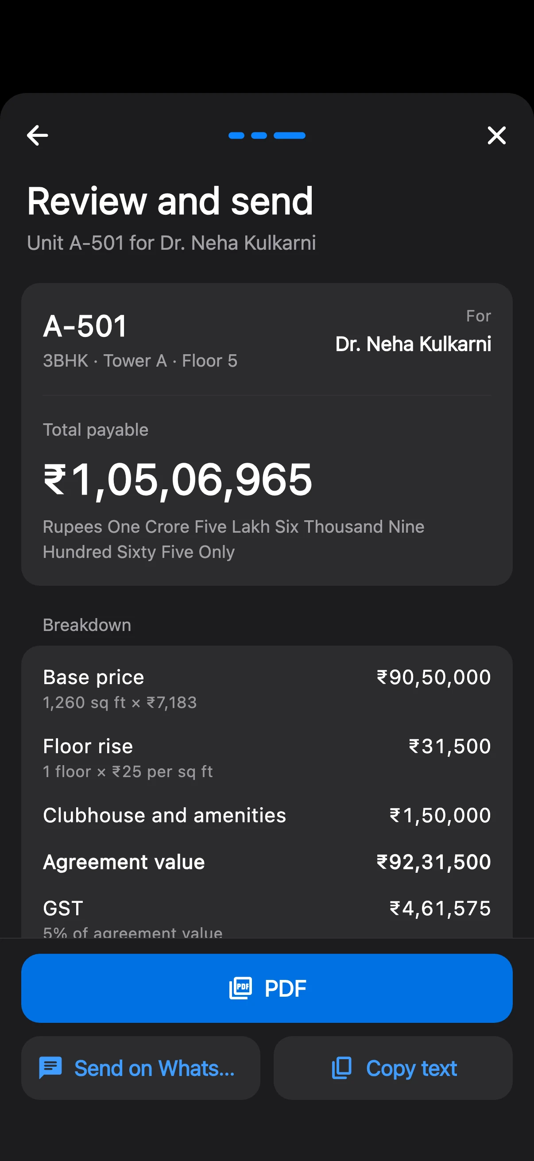Tap the Floor rise row
The height and width of the screenshot is (1161, 534).
[267, 758]
